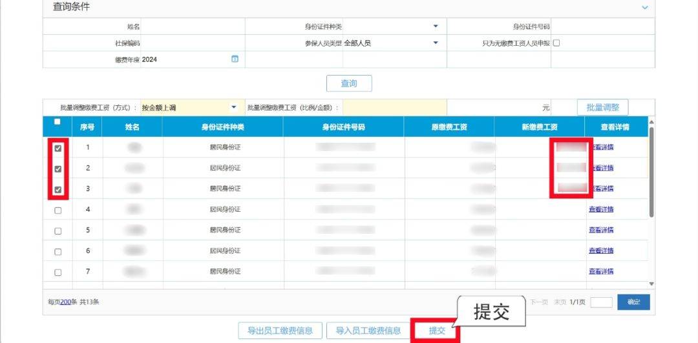Click the 查询 search button
The width and height of the screenshot is (698, 343).
[x=349, y=83]
